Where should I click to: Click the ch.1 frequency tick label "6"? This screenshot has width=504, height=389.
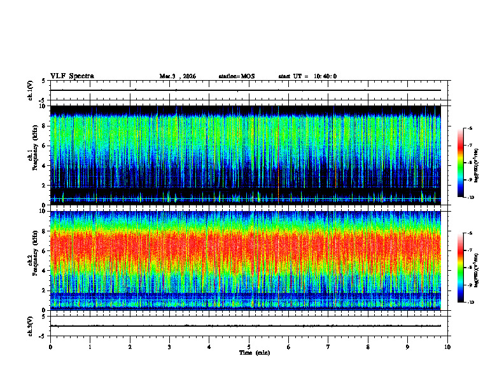click(x=45, y=146)
